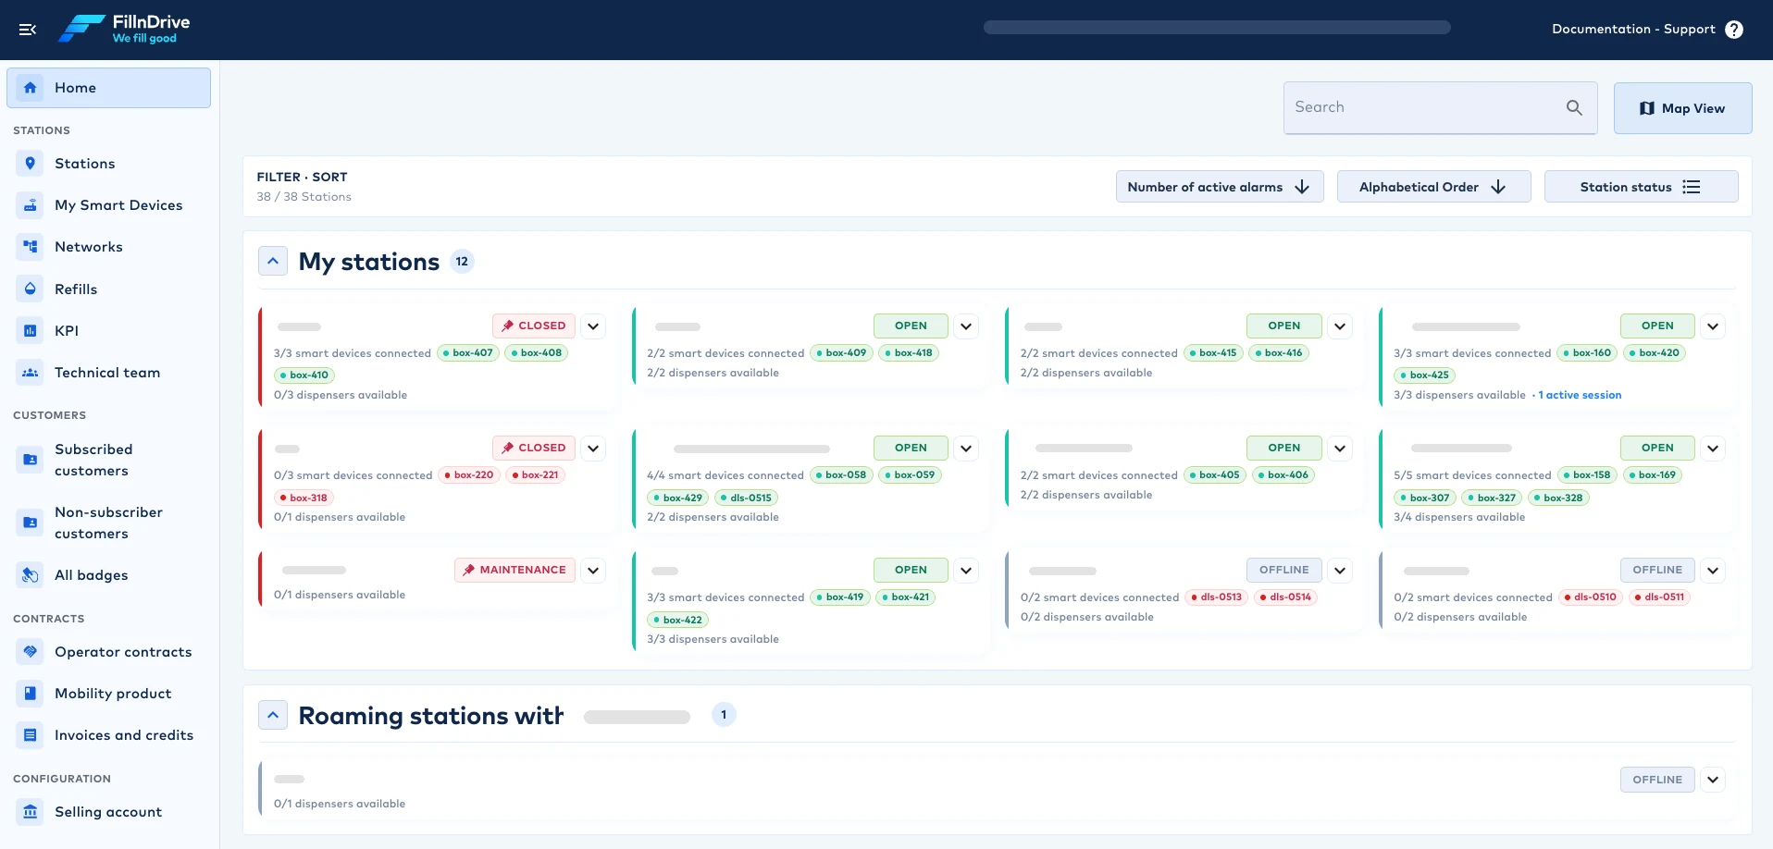The image size is (1773, 849).
Task: Click the top header progress bar
Action: coord(1217,28)
